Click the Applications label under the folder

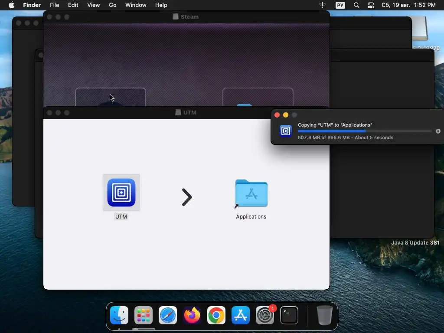[x=251, y=217]
